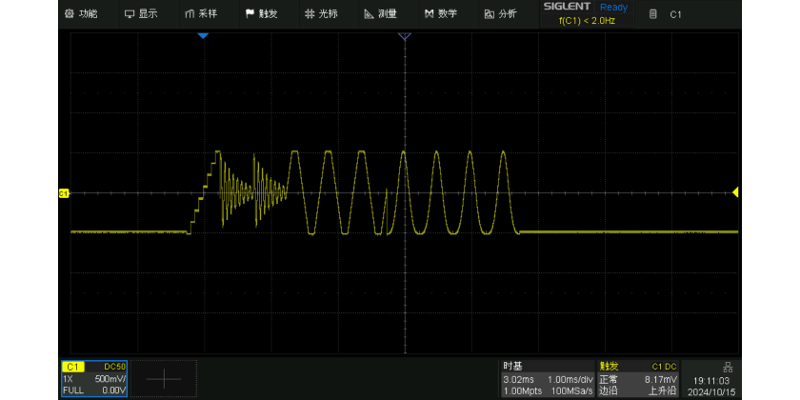Open the 时基 timebase settings box
Image resolution: width=800 pixels, height=400 pixels.
pos(548,378)
